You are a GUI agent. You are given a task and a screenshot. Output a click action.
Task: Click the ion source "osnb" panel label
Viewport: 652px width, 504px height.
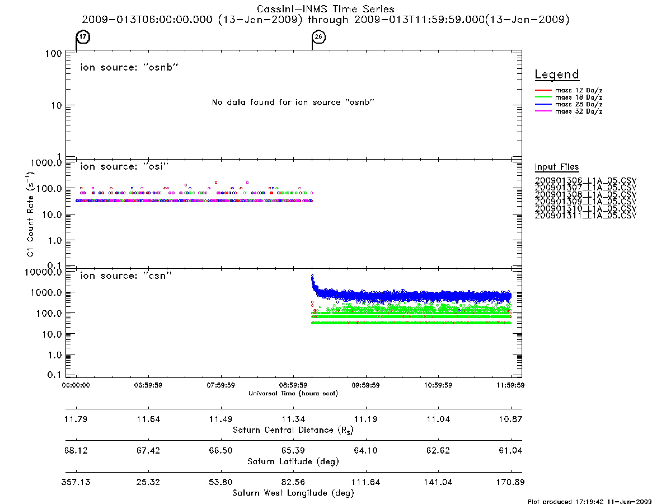(129, 67)
